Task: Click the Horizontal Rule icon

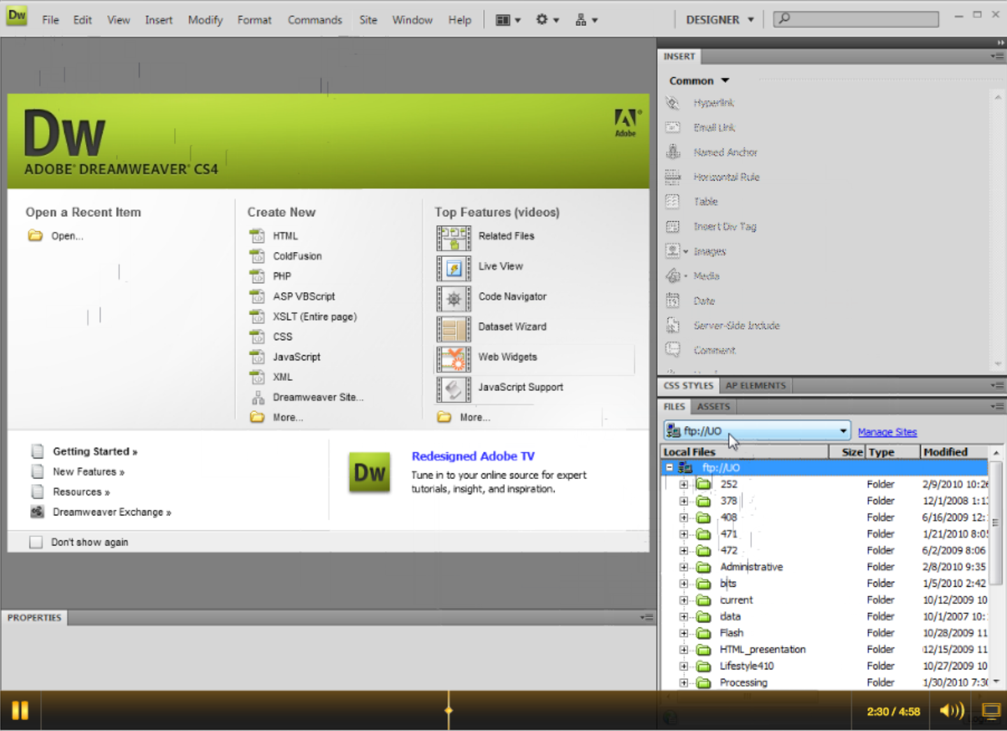Action: [x=672, y=177]
